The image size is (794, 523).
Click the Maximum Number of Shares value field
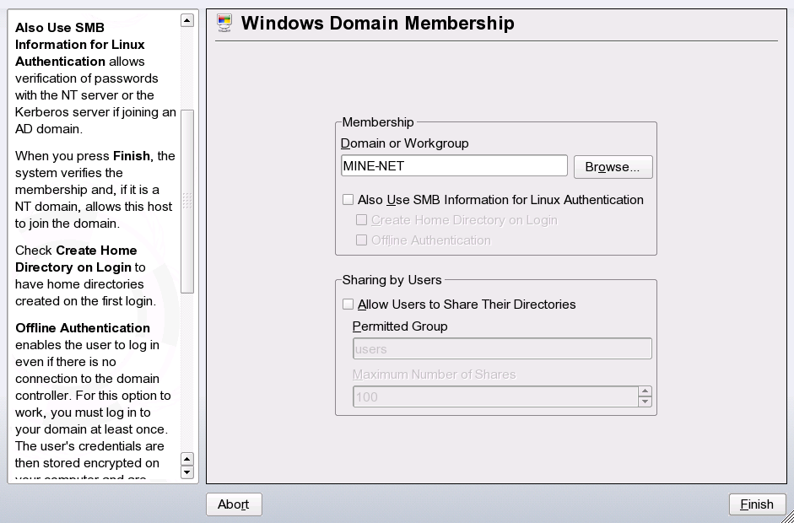pos(494,396)
